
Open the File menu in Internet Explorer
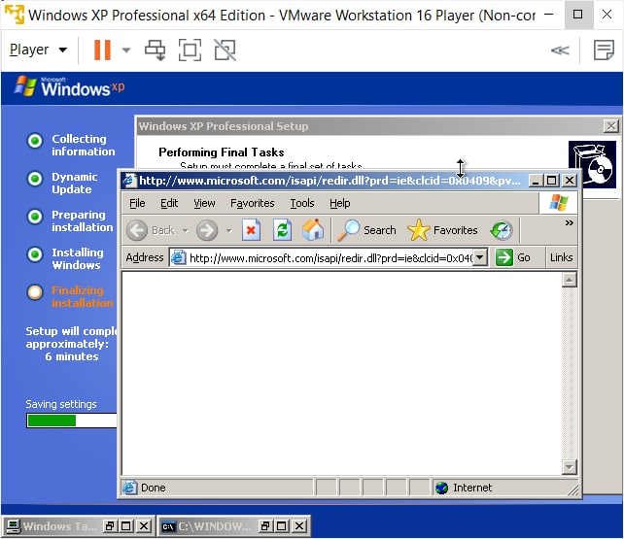click(x=137, y=203)
